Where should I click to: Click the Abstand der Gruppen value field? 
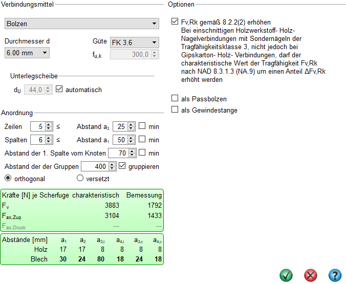94,166
